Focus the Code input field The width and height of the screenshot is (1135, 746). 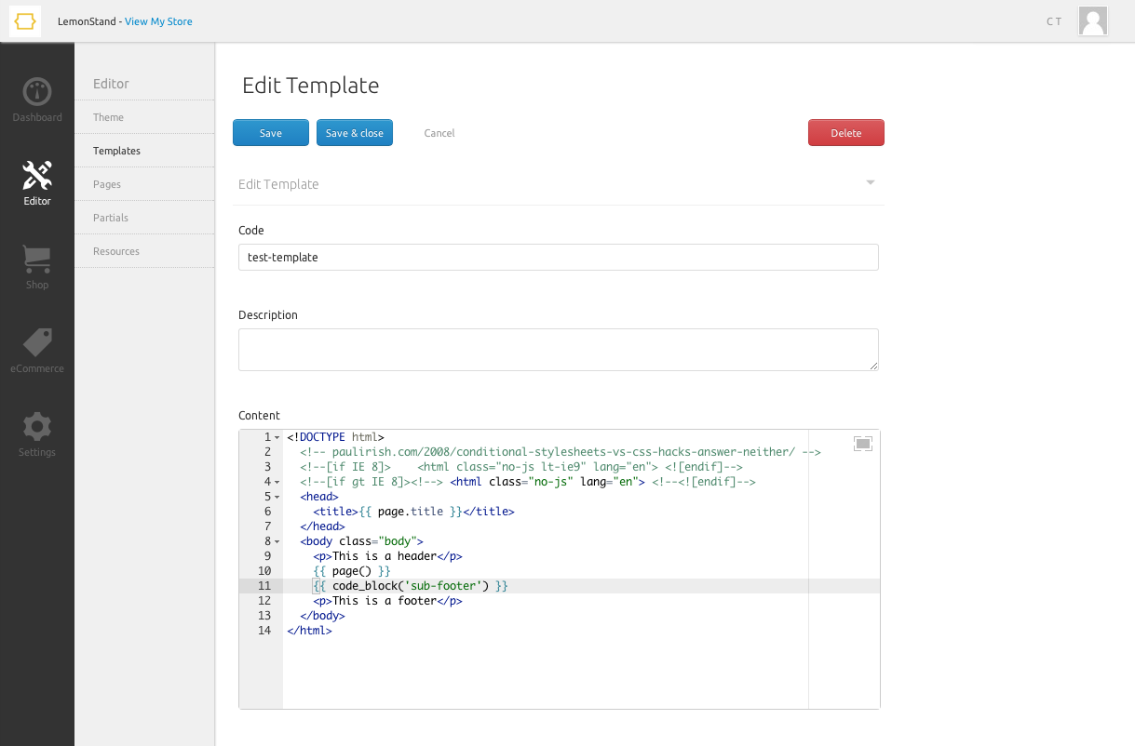tap(559, 258)
